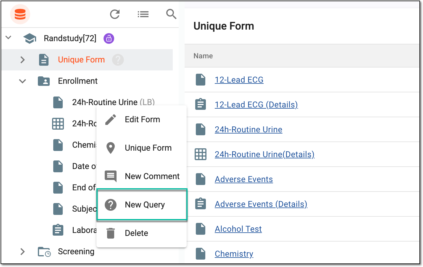The width and height of the screenshot is (423, 267).
Task: Select the End of tree item
Action: (84, 188)
